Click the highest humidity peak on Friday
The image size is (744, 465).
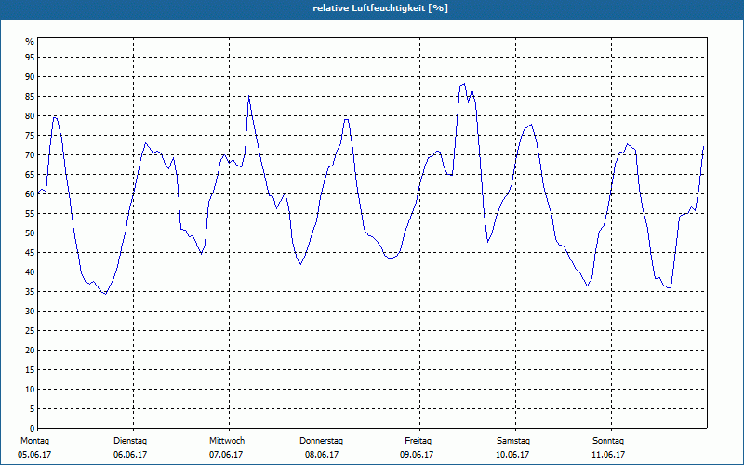coord(463,84)
